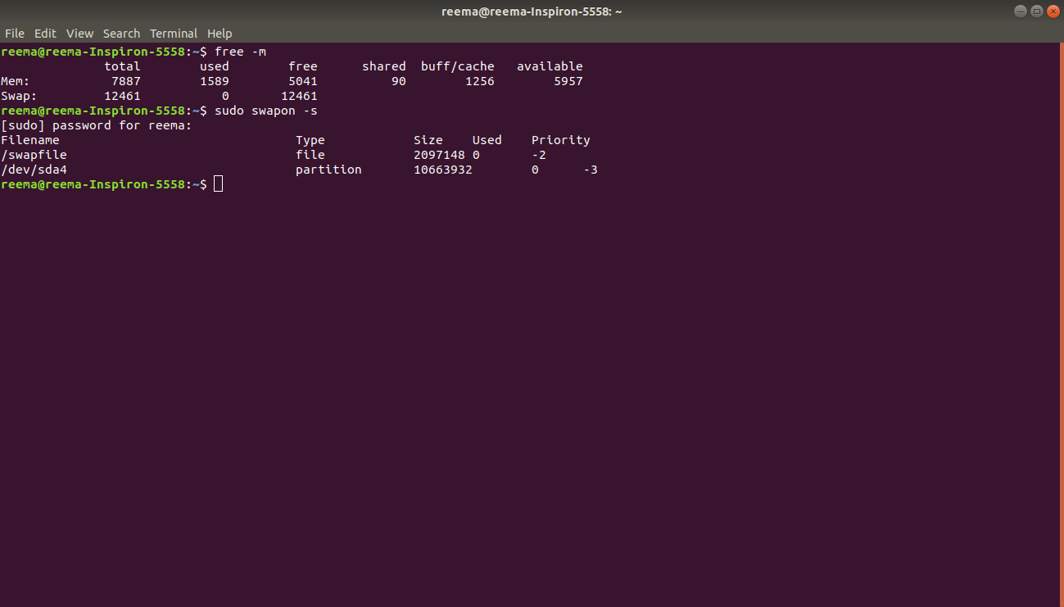This screenshot has height=607, width=1064.
Task: Select the "sudo swapon -s" command text
Action: [x=265, y=110]
